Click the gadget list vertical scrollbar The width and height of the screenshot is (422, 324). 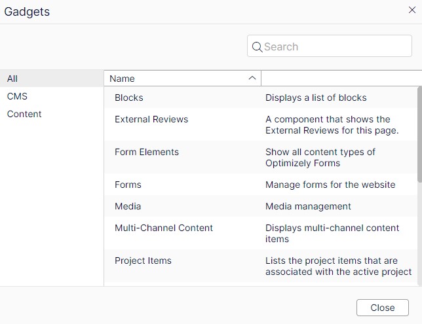(x=419, y=134)
